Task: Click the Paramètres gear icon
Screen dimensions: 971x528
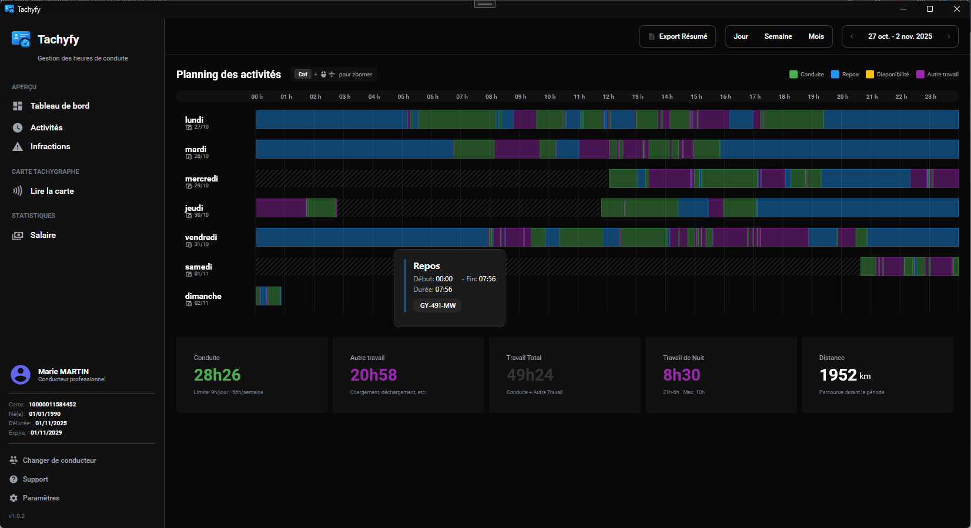Action: (14, 498)
